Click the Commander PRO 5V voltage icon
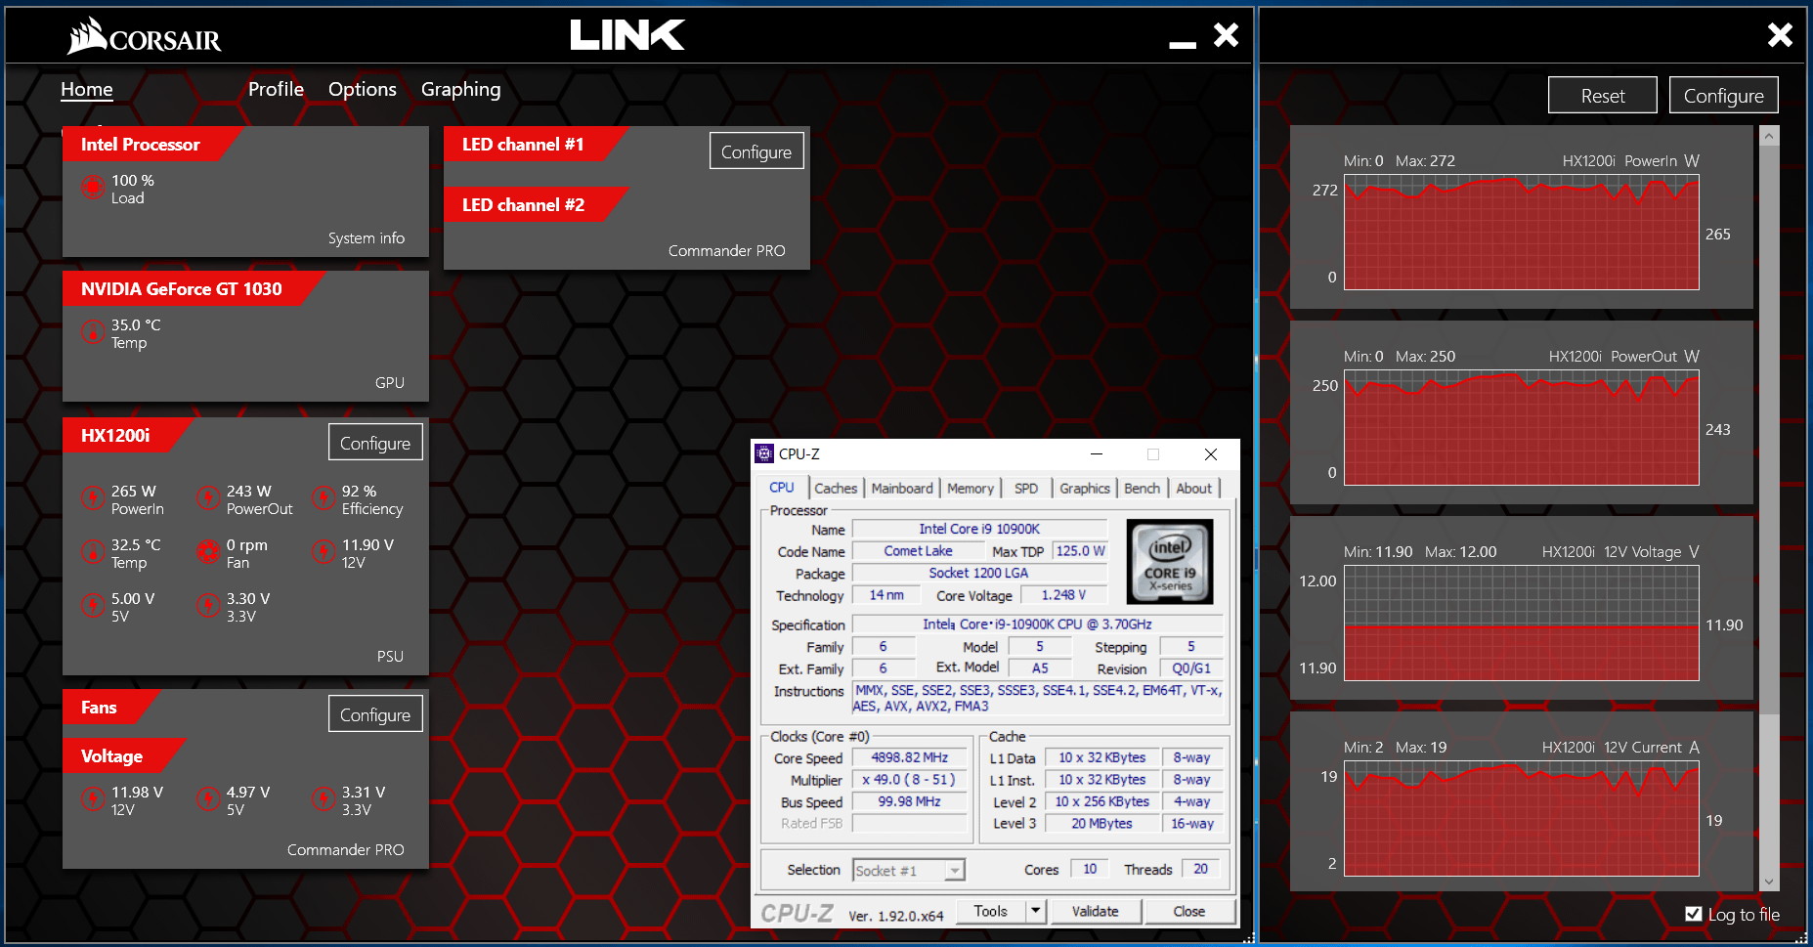 (x=208, y=799)
